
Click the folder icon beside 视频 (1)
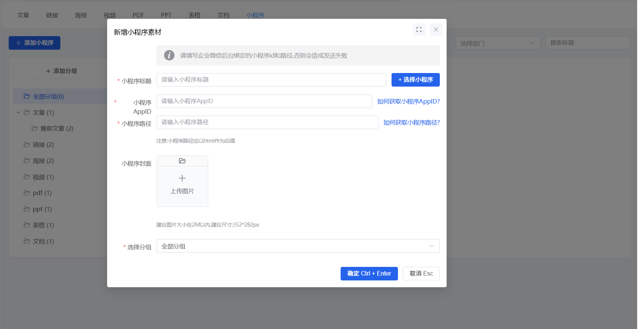pos(27,177)
